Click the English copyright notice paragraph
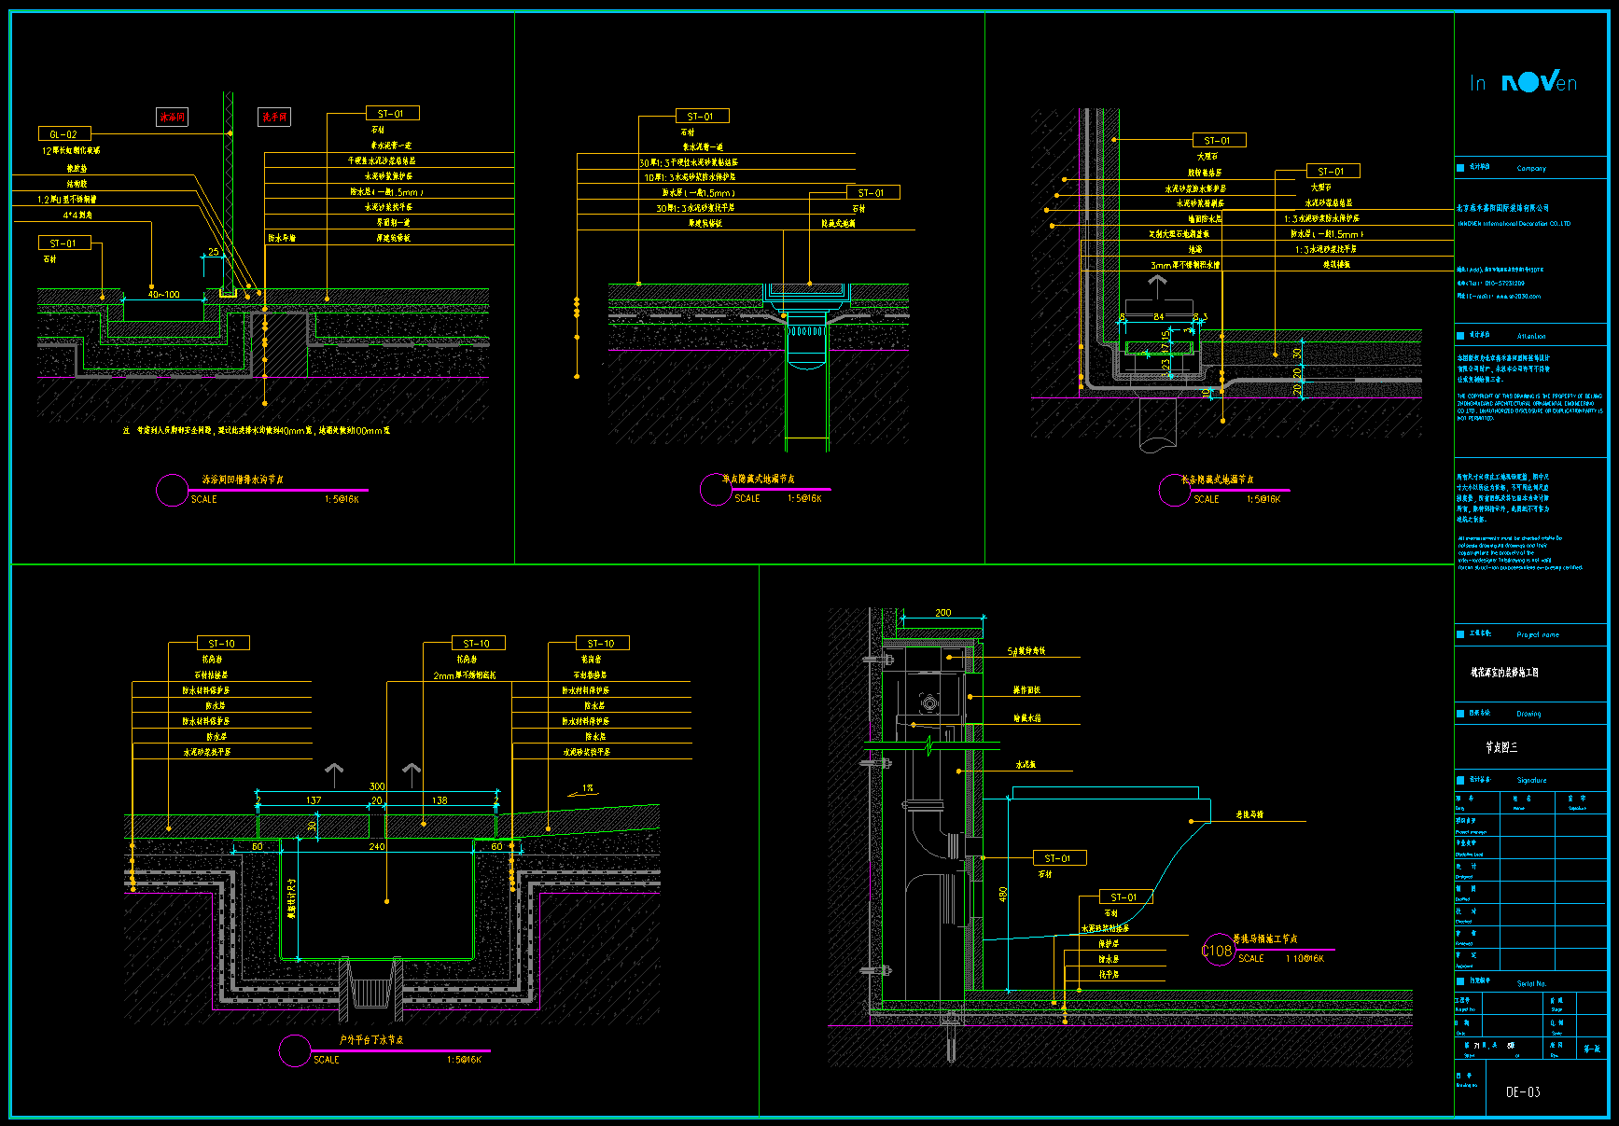Screen dimensions: 1619x1126 [1530, 407]
